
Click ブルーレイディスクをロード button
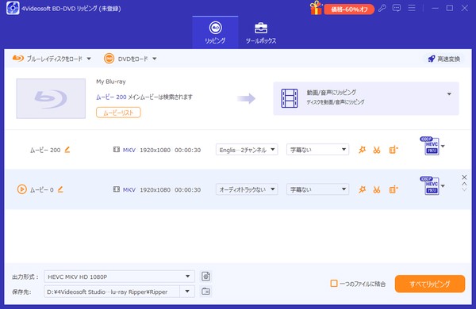tap(48, 59)
